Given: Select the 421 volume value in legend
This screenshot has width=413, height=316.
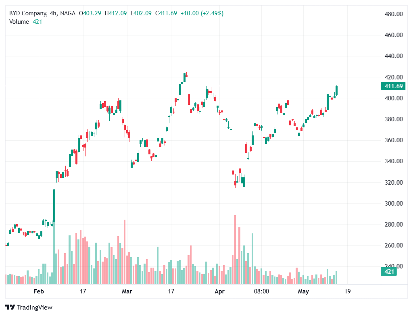Looking at the screenshot, I should click(x=37, y=22).
